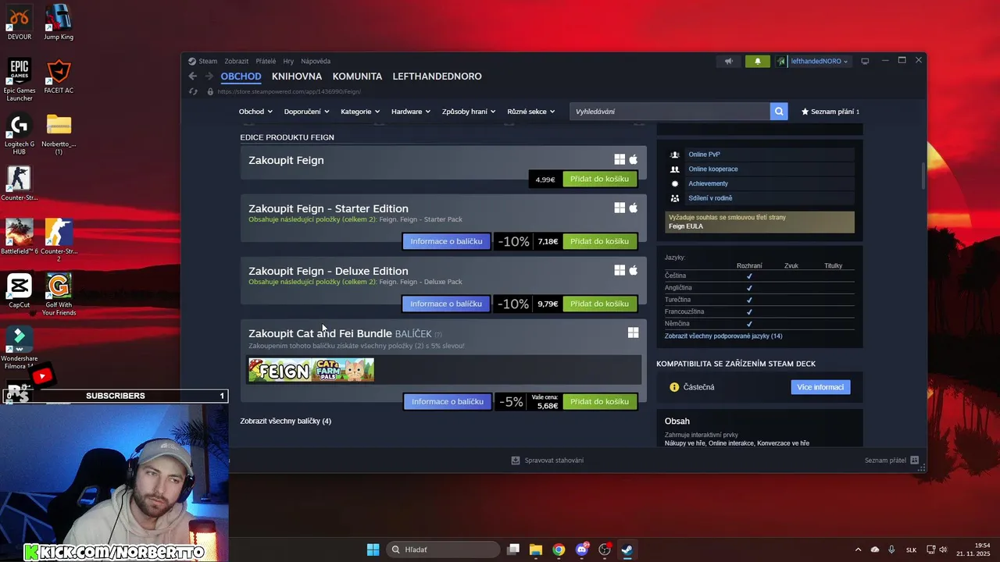Open the green notifications bell
Viewport: 1000px width, 562px height.
757,61
